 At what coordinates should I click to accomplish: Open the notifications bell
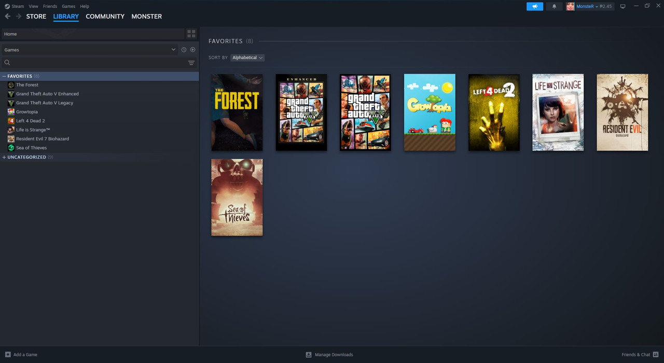[554, 6]
